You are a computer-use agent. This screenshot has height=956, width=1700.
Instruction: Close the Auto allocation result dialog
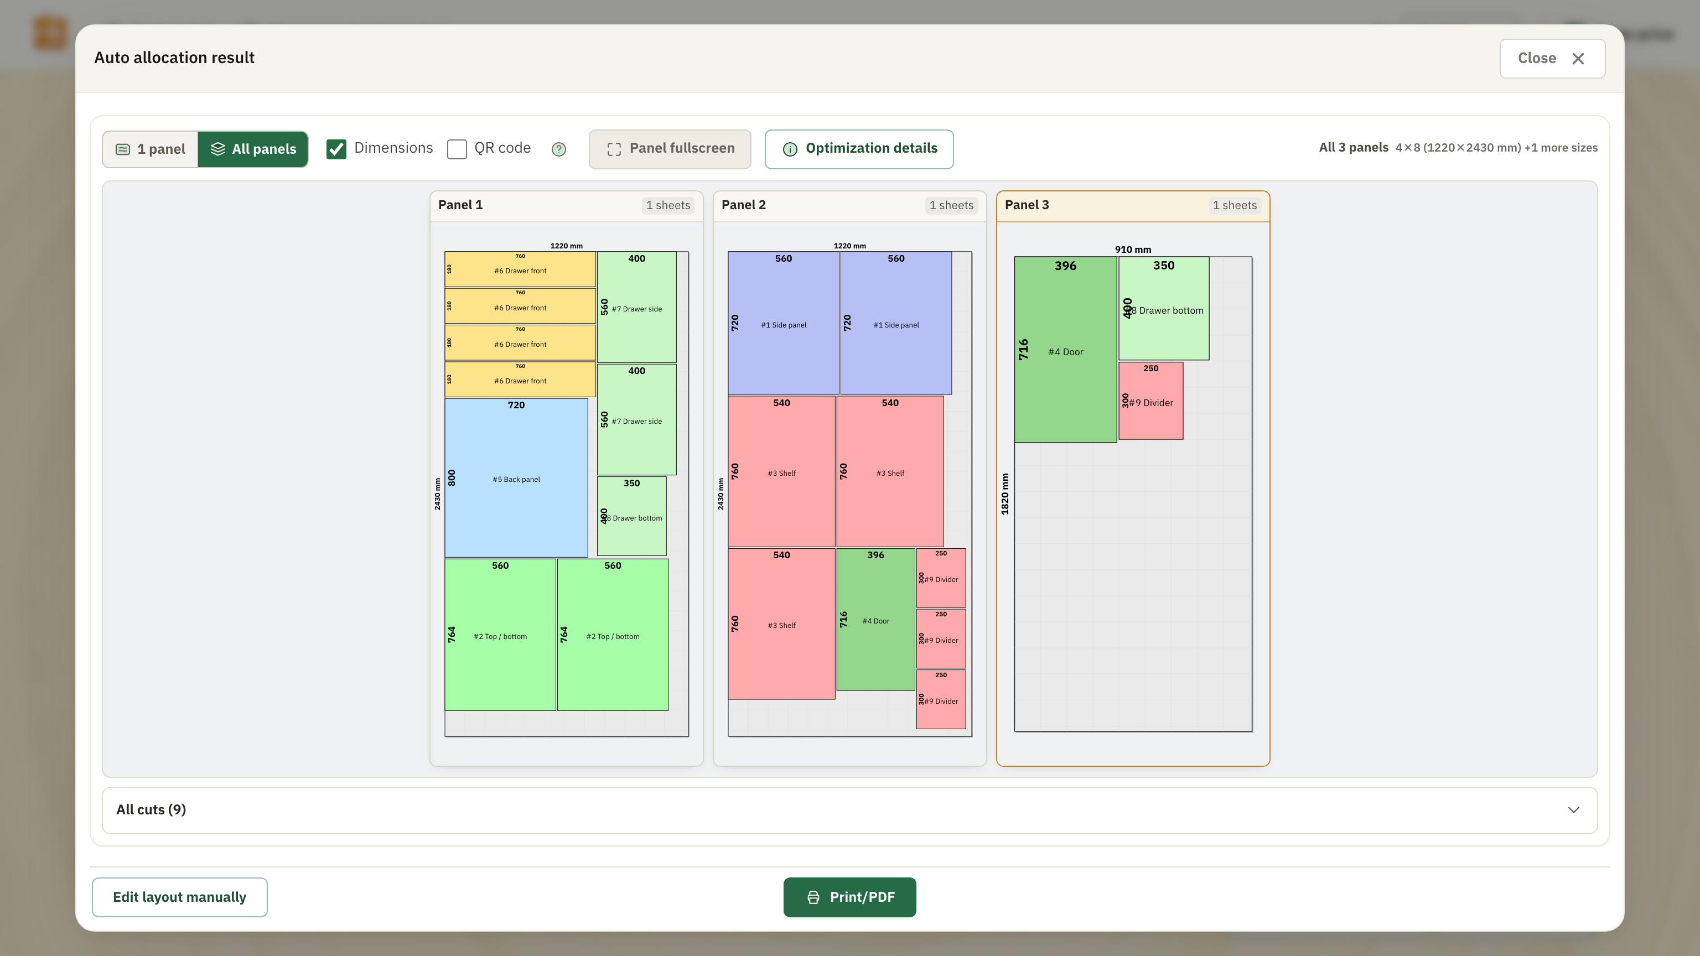click(1552, 58)
